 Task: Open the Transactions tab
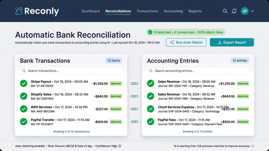tap(147, 11)
